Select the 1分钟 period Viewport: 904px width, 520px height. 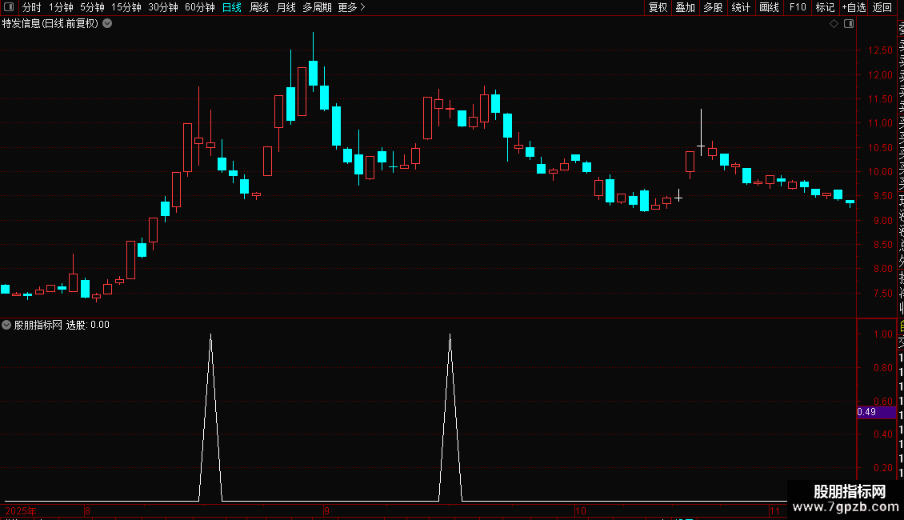61,7
